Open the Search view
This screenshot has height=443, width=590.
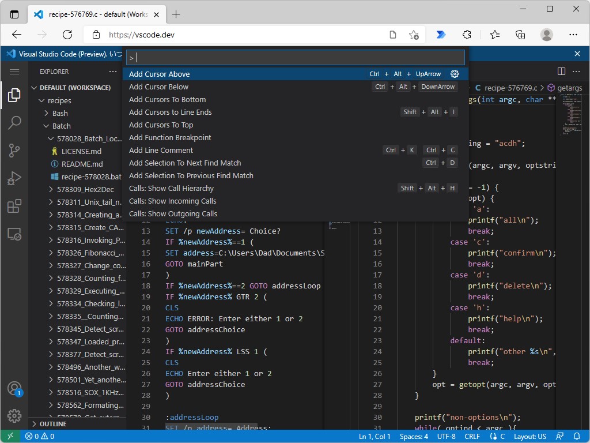14,122
